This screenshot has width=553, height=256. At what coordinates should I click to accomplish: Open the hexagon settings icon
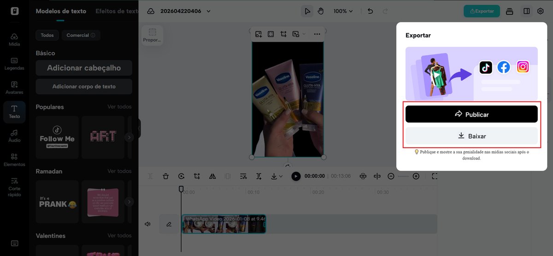click(541, 11)
